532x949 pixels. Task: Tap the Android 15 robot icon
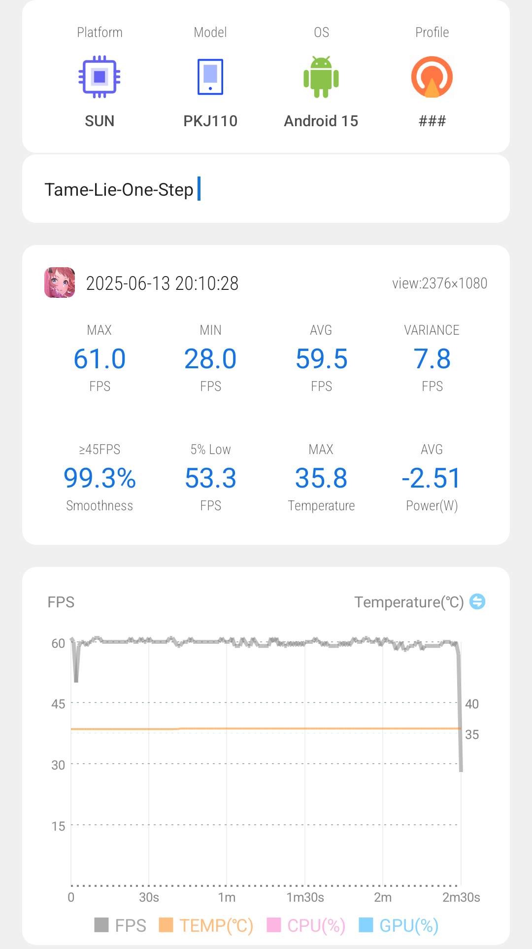click(321, 77)
